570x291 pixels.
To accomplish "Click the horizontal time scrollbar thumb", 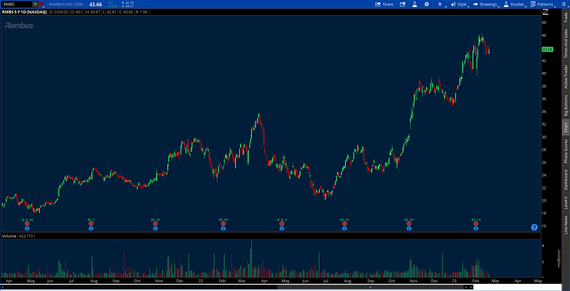I will (370, 287).
